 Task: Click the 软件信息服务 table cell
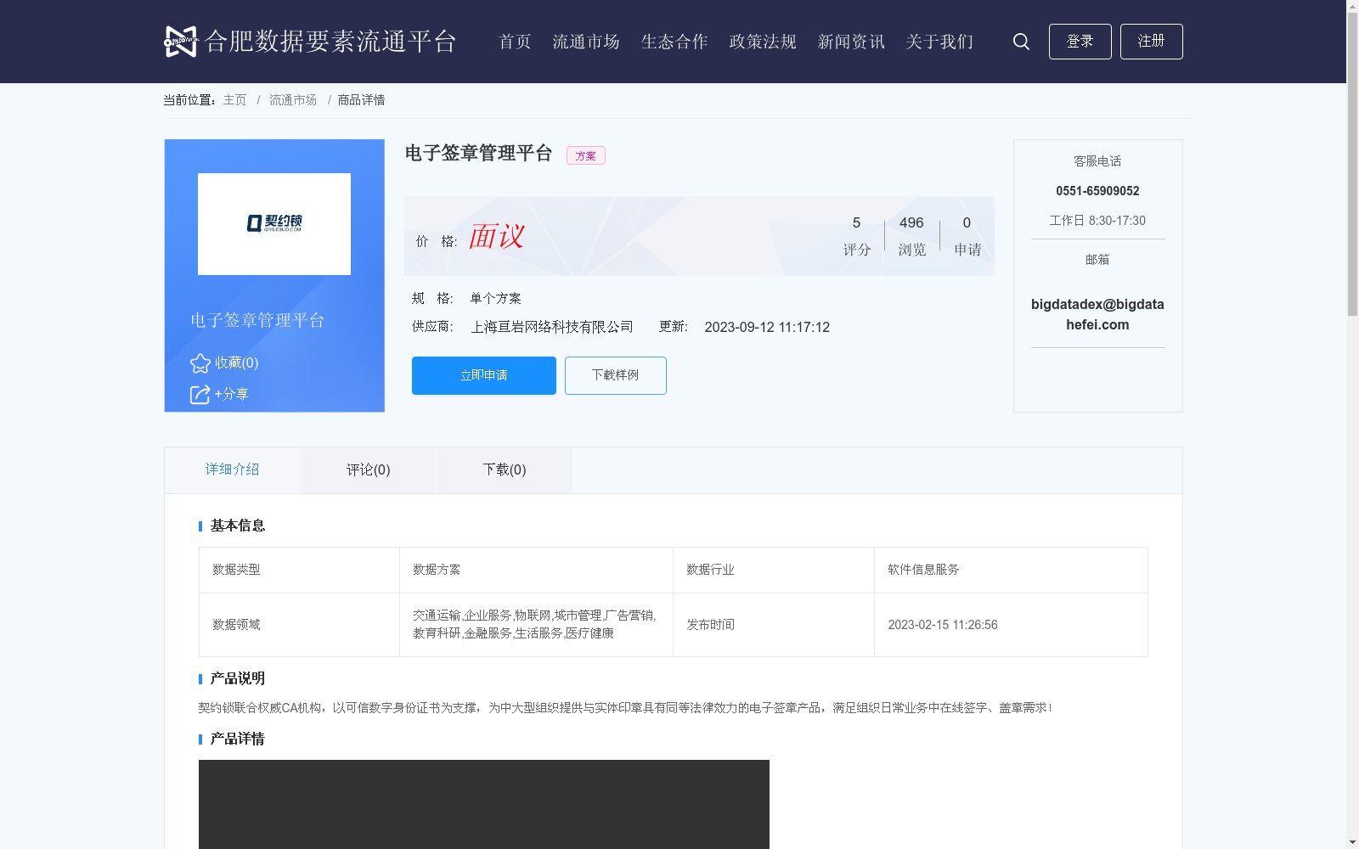point(1011,570)
